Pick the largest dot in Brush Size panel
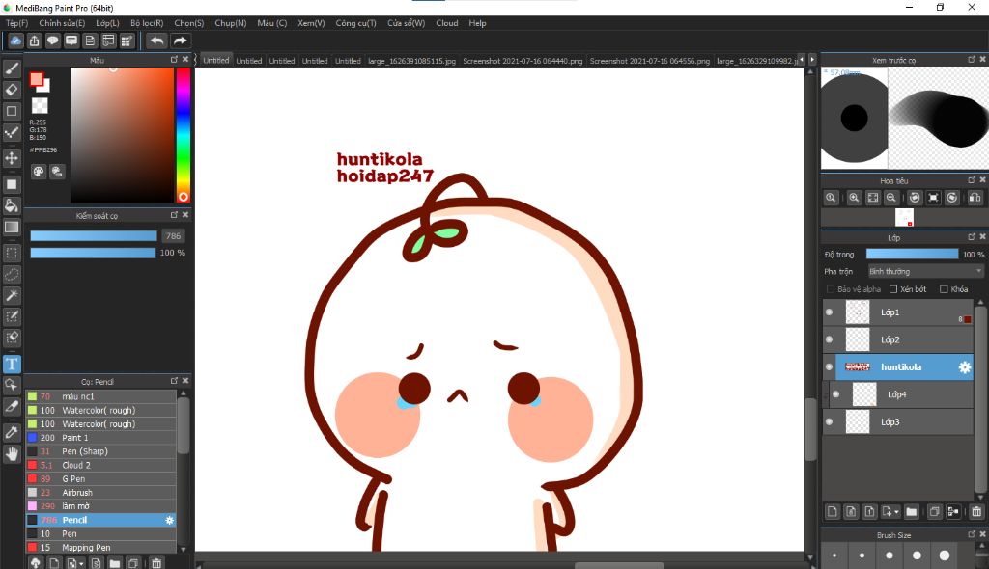989x569 pixels. click(x=945, y=555)
